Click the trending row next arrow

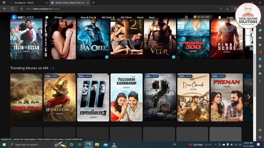(x=249, y=97)
